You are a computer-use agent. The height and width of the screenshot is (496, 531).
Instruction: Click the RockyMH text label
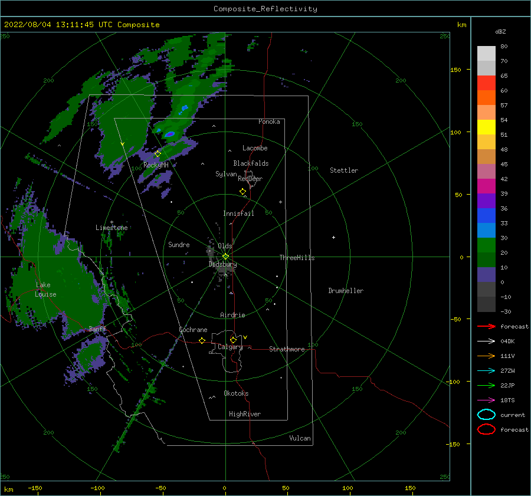(x=156, y=165)
